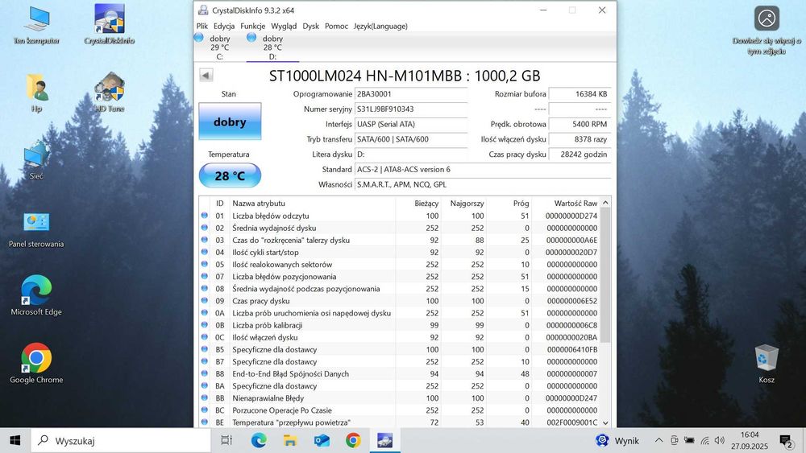
Task: Click Interfejs field UASP (Serial ATA)
Action: click(411, 124)
